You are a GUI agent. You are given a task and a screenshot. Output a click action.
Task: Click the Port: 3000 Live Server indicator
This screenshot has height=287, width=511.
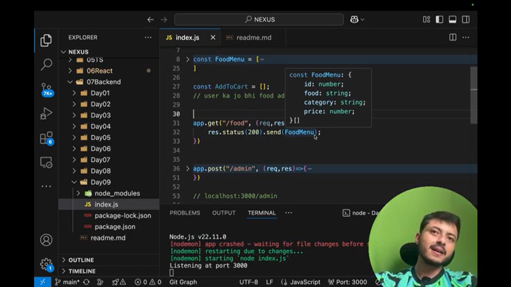(x=347, y=282)
